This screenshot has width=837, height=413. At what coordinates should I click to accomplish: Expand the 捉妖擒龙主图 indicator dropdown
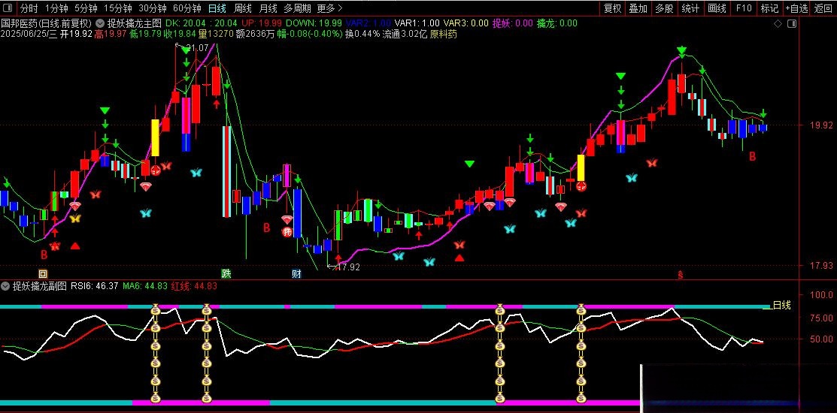pos(100,23)
